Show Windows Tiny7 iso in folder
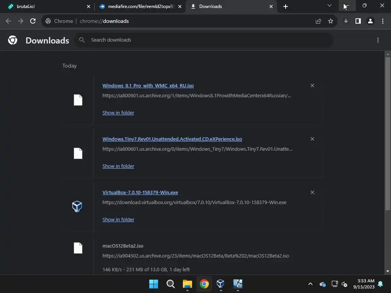391x293 pixels. (118, 166)
